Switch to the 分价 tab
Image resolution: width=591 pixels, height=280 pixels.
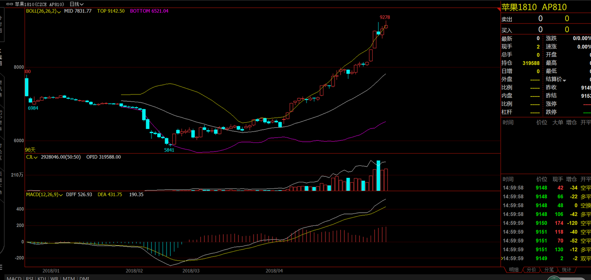point(531,270)
